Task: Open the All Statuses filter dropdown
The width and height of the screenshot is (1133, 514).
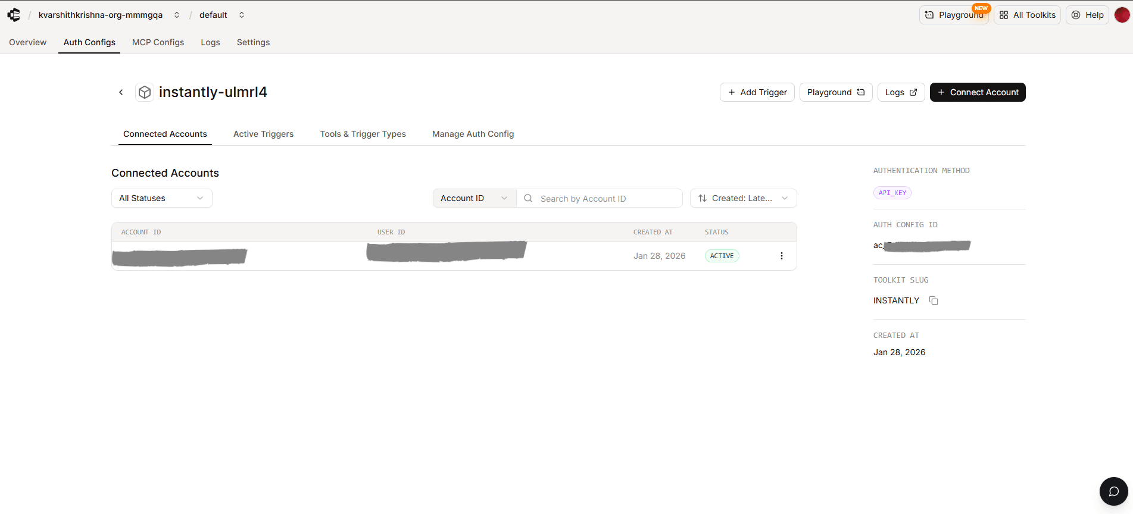Action: (162, 198)
